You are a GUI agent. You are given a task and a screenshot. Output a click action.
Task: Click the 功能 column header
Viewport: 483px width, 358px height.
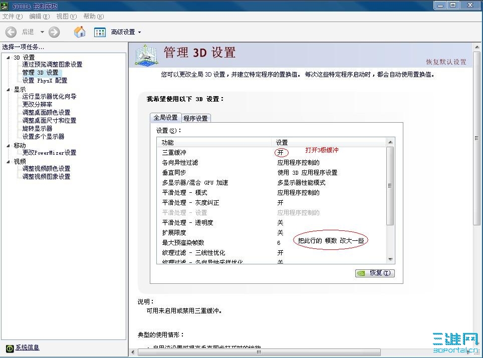pyautogui.click(x=214, y=142)
